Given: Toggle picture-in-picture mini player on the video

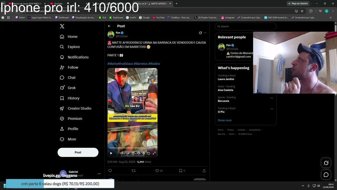Looking at the screenshot, I should click(148, 153).
